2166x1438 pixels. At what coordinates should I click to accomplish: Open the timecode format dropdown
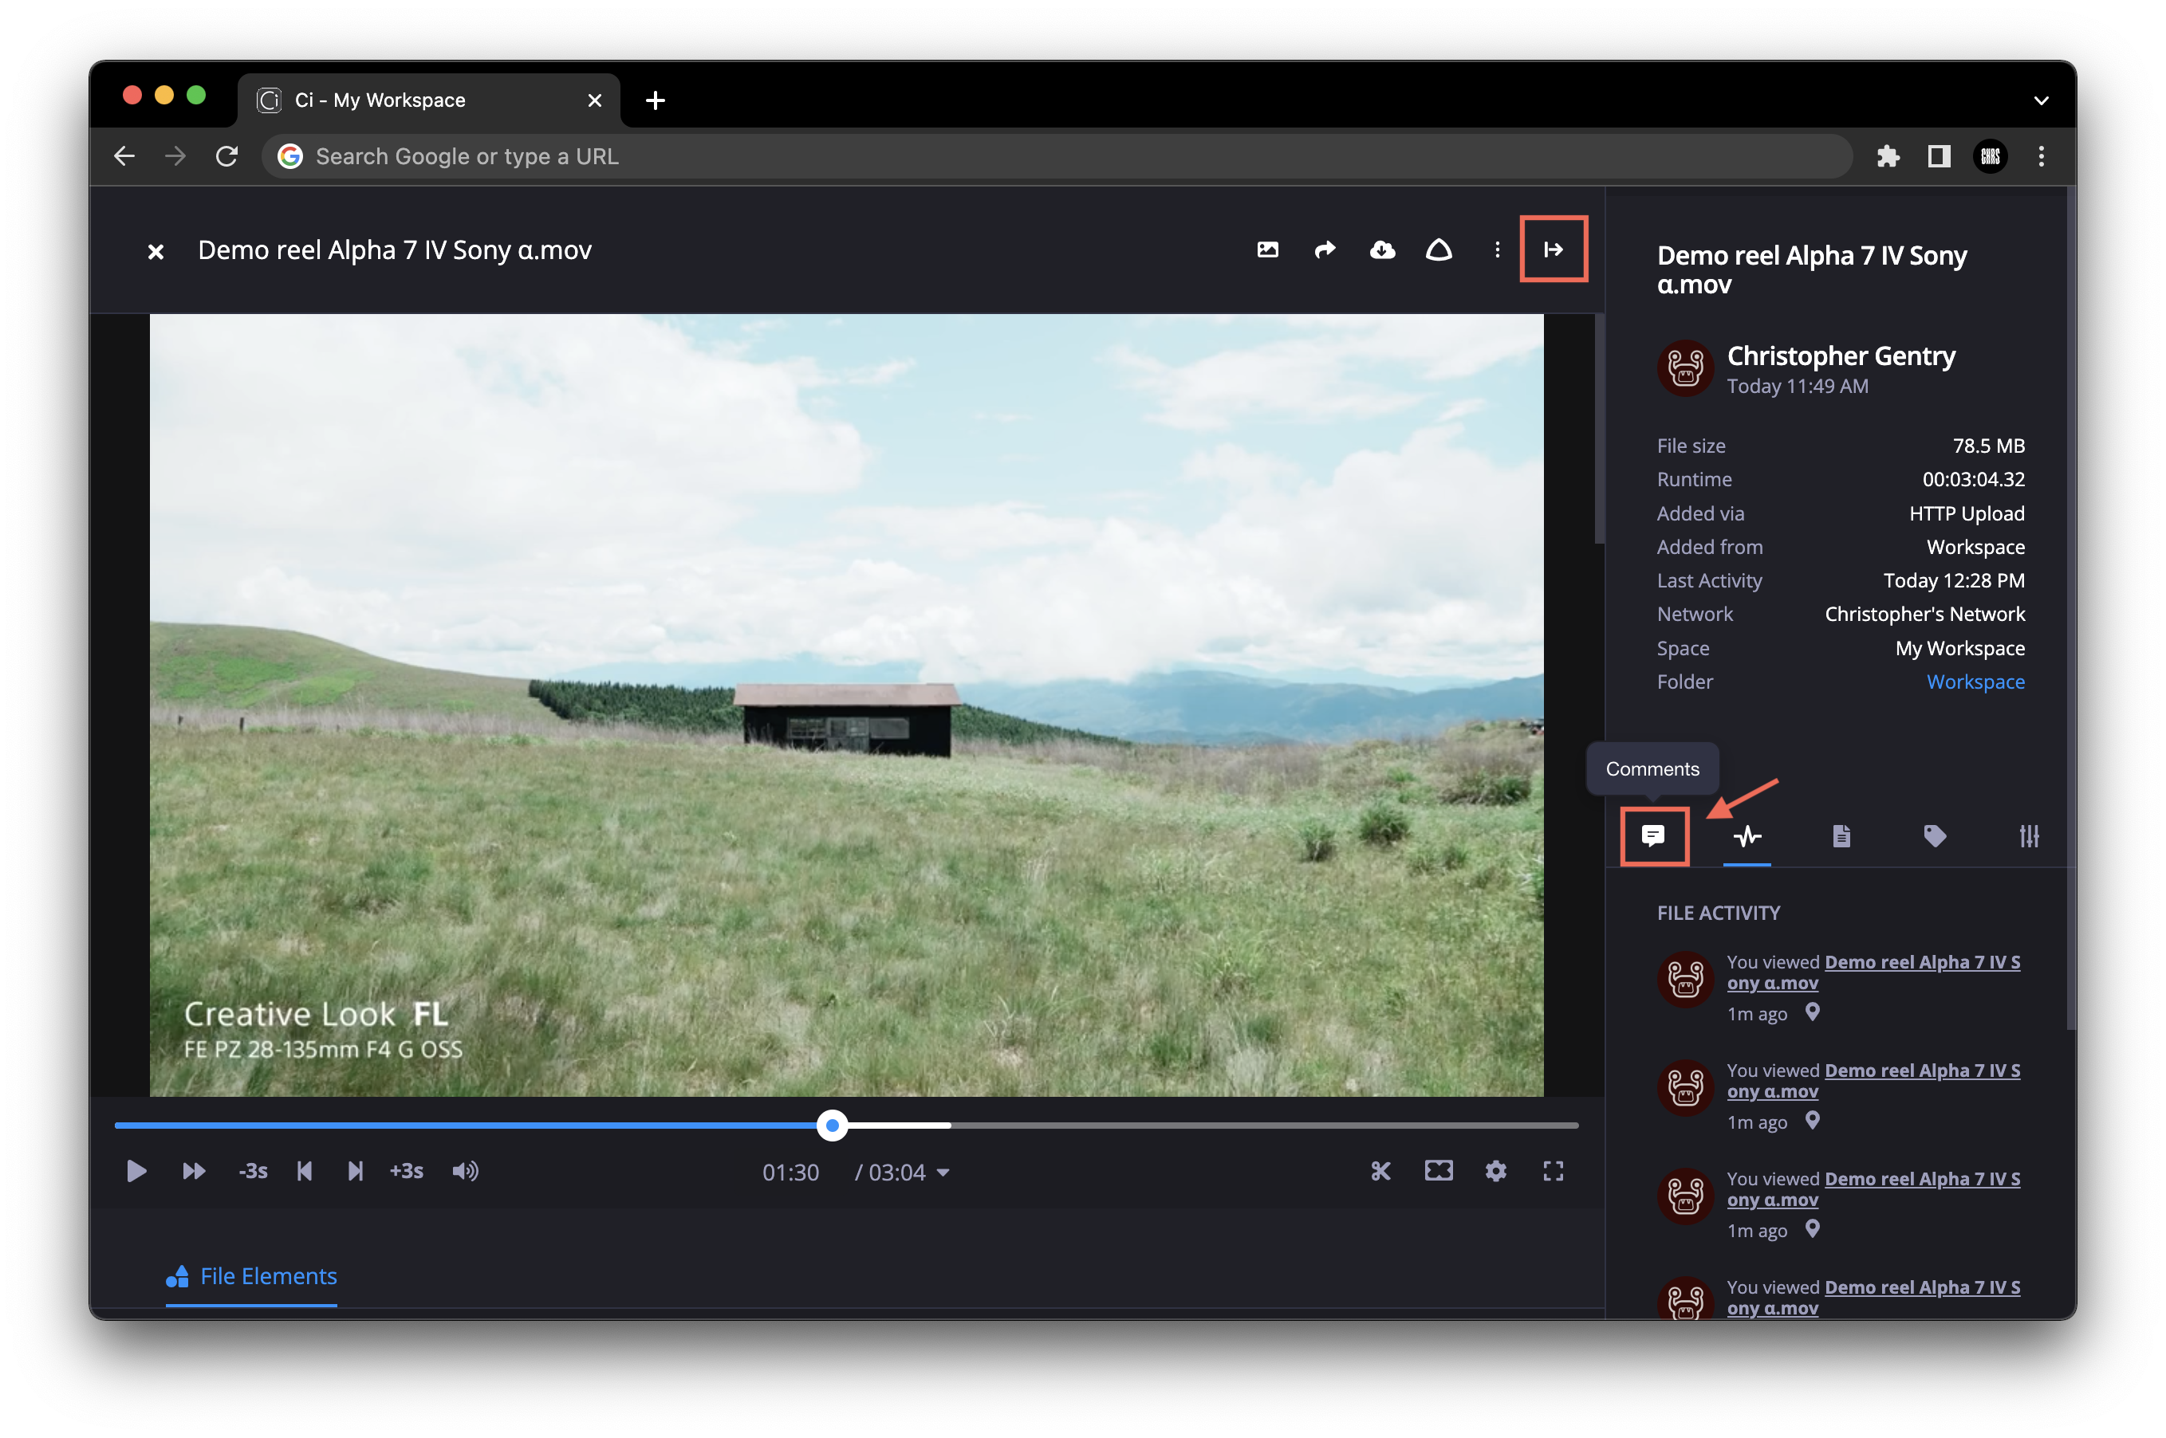tap(943, 1173)
